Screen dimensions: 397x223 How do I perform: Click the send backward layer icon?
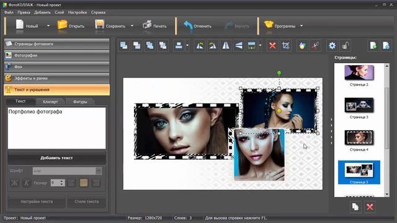(x=150, y=46)
